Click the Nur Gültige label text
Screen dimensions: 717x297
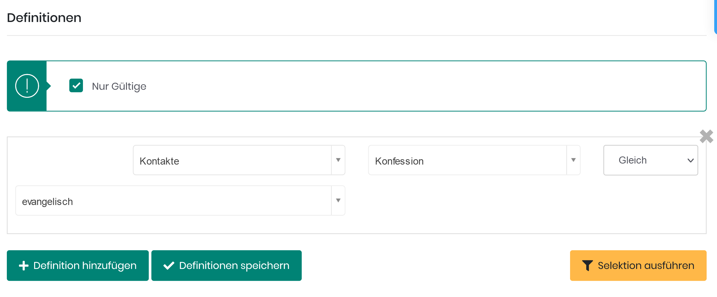click(119, 86)
